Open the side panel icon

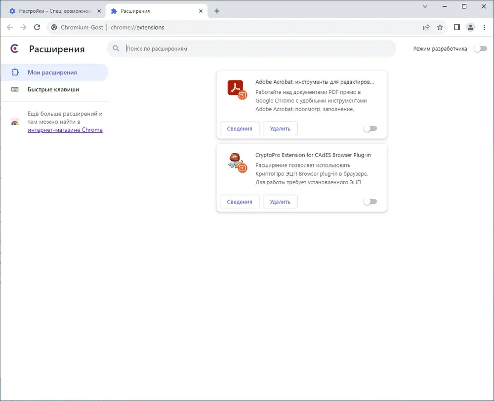pos(457,27)
